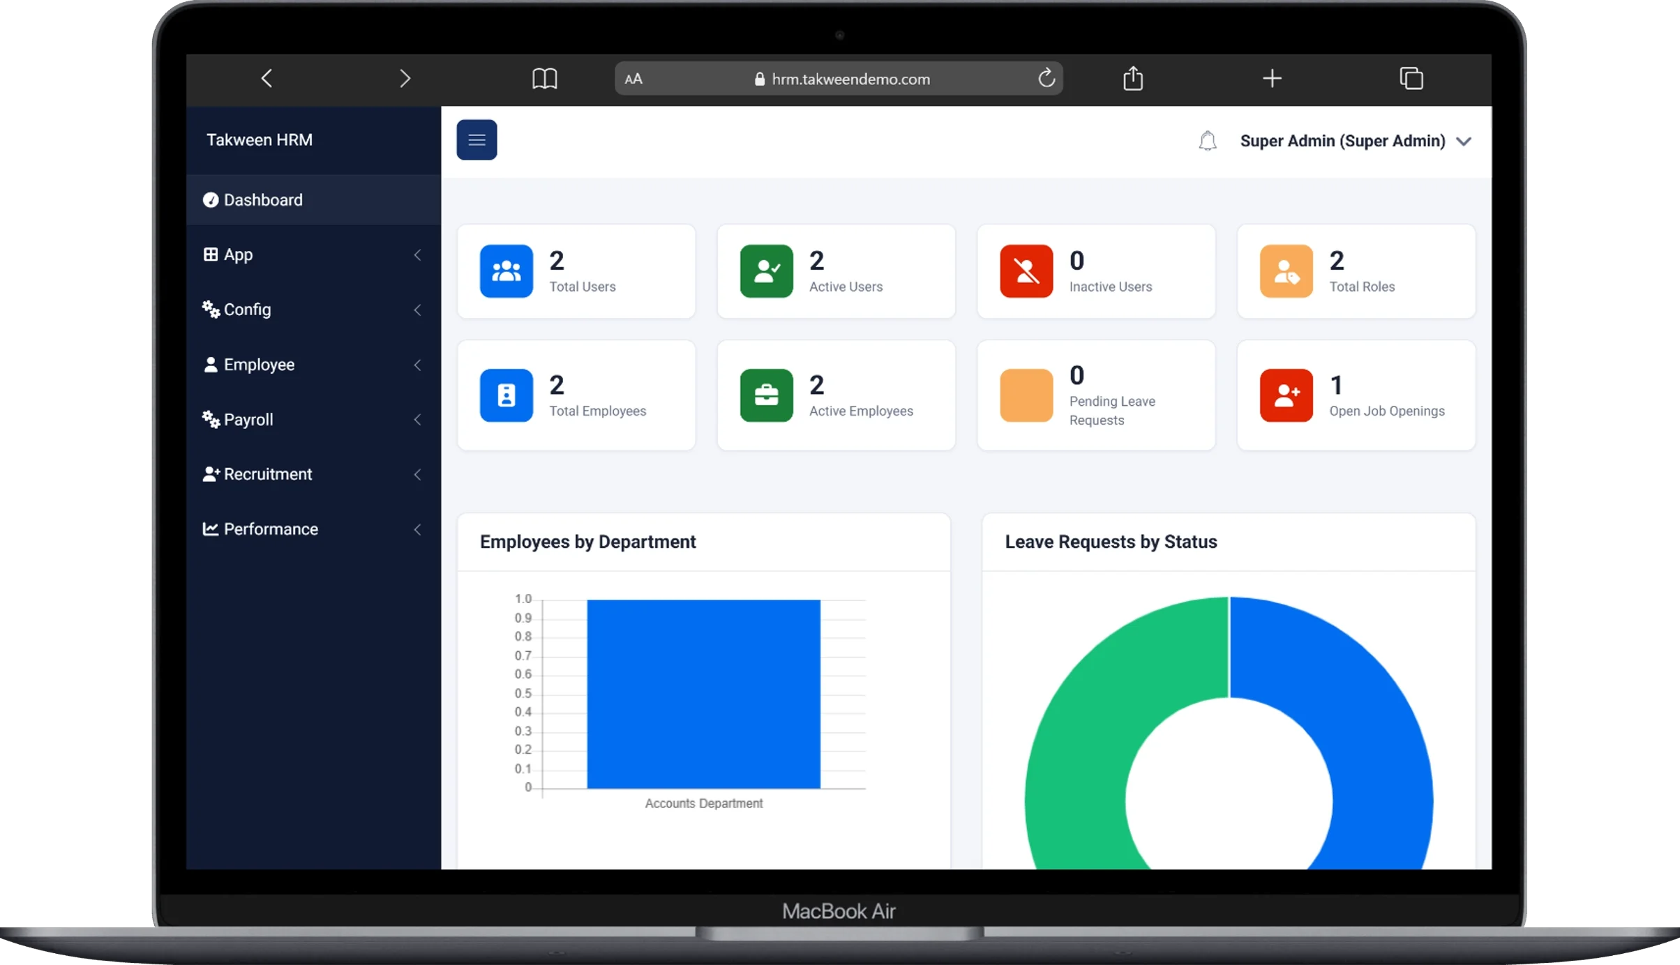Click the App grid icon in the sidebar

pyautogui.click(x=210, y=254)
